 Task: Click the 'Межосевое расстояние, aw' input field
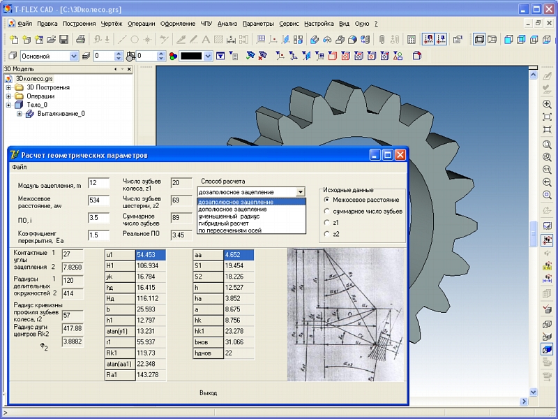coord(98,200)
